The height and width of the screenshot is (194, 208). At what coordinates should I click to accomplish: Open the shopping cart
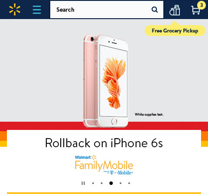point(195,10)
